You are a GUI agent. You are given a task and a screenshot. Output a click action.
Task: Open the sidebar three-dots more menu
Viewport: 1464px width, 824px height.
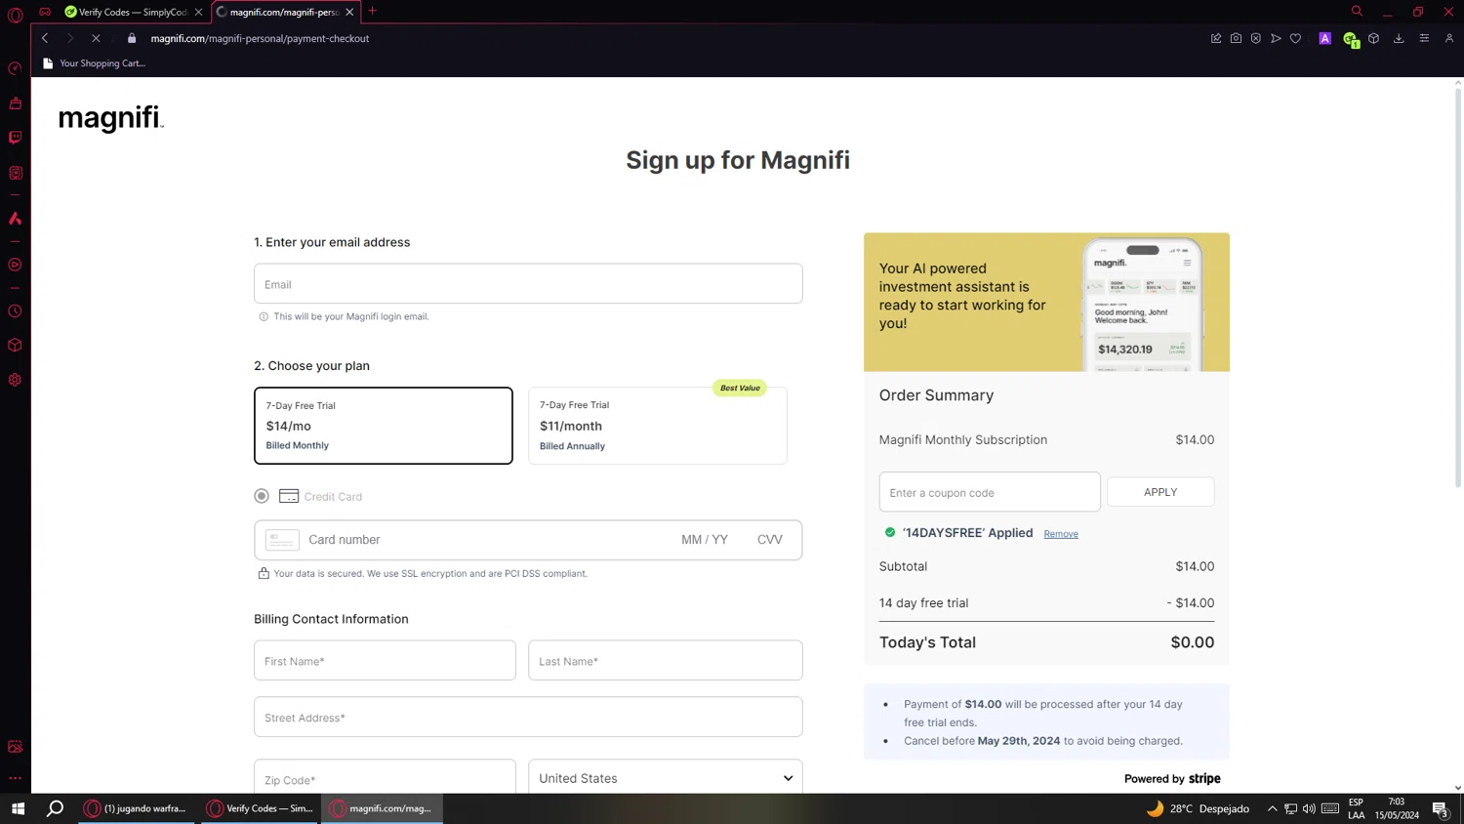(15, 778)
